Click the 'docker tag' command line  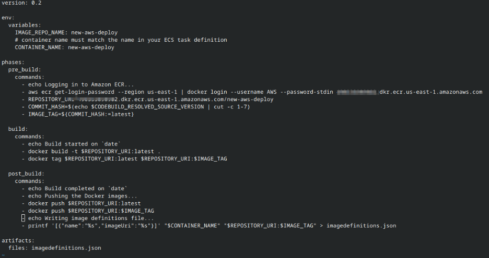click(x=127, y=158)
